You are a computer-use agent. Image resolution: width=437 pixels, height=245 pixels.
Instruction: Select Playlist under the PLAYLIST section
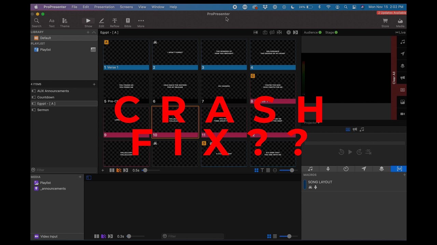[x=45, y=50]
